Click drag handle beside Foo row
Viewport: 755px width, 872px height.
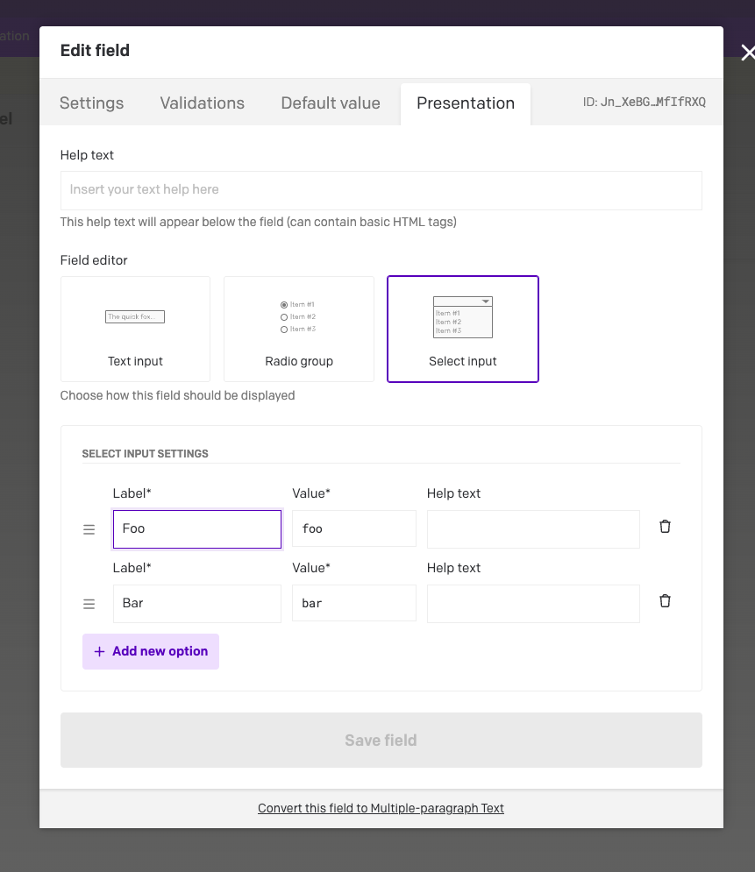tap(89, 530)
